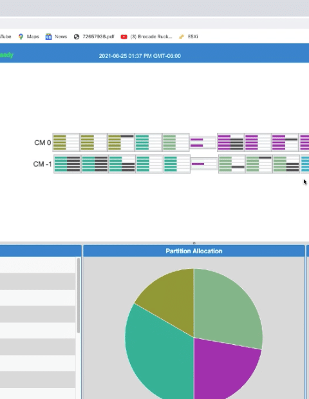Select green block with top dark bar in CM -1
Viewport: 309px width, 399px height.
pos(259,164)
